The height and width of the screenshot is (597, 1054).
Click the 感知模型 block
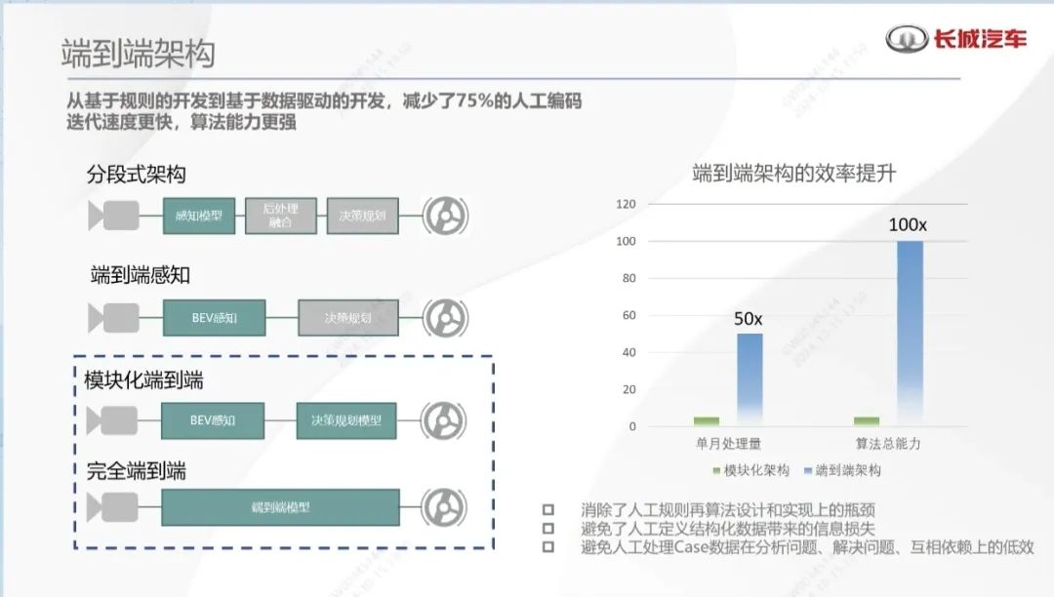[x=199, y=216]
